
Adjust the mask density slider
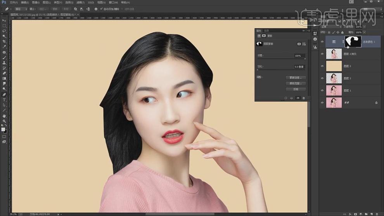tap(281, 59)
